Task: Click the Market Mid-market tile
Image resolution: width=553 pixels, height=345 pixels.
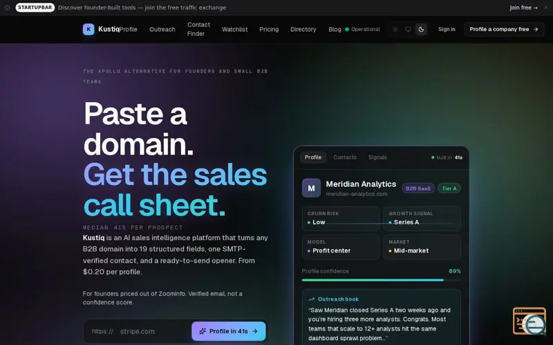Action: [422, 247]
